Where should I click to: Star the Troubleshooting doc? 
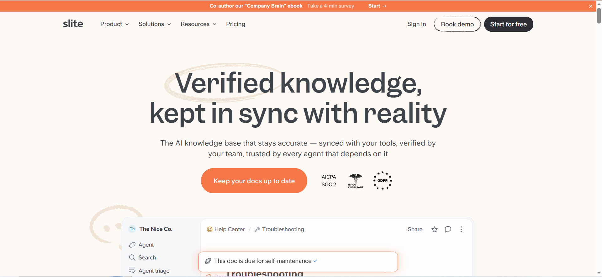tap(435, 229)
